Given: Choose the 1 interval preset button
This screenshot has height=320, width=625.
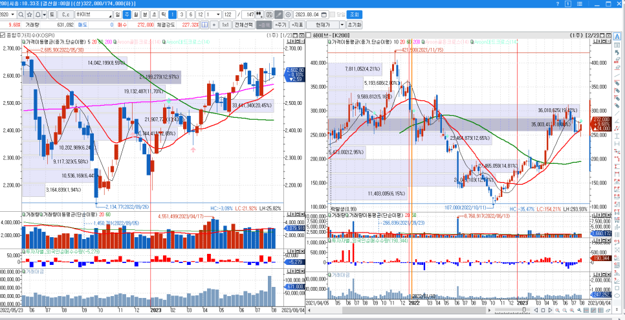Looking at the screenshot, I should pos(172,14).
